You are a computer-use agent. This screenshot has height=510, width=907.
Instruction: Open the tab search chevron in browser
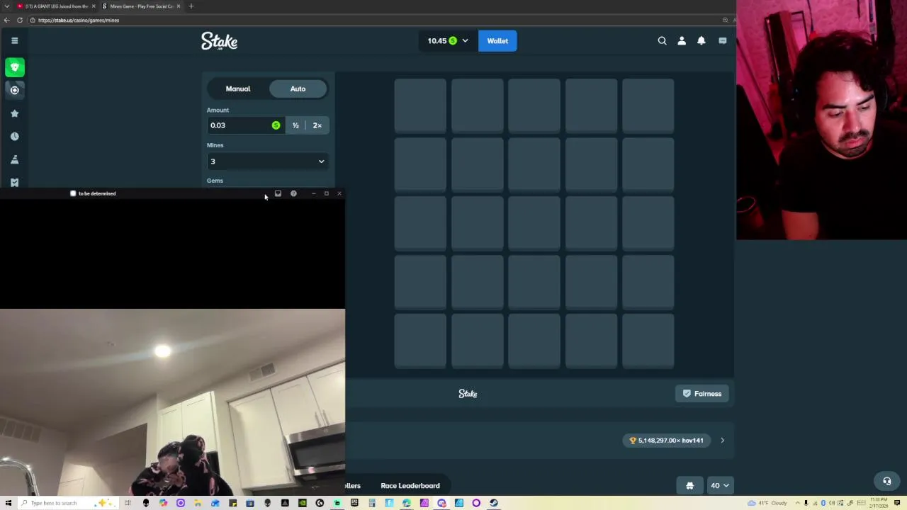pyautogui.click(x=6, y=6)
